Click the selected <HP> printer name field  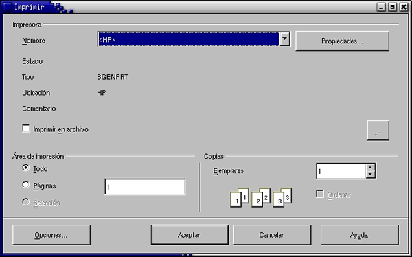point(189,39)
